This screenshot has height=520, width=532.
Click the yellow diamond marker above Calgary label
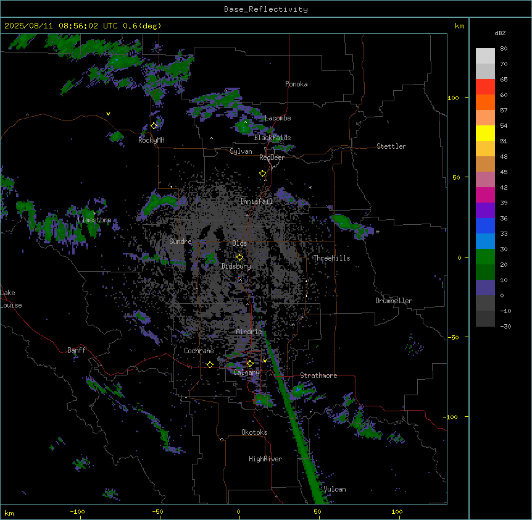pos(250,364)
